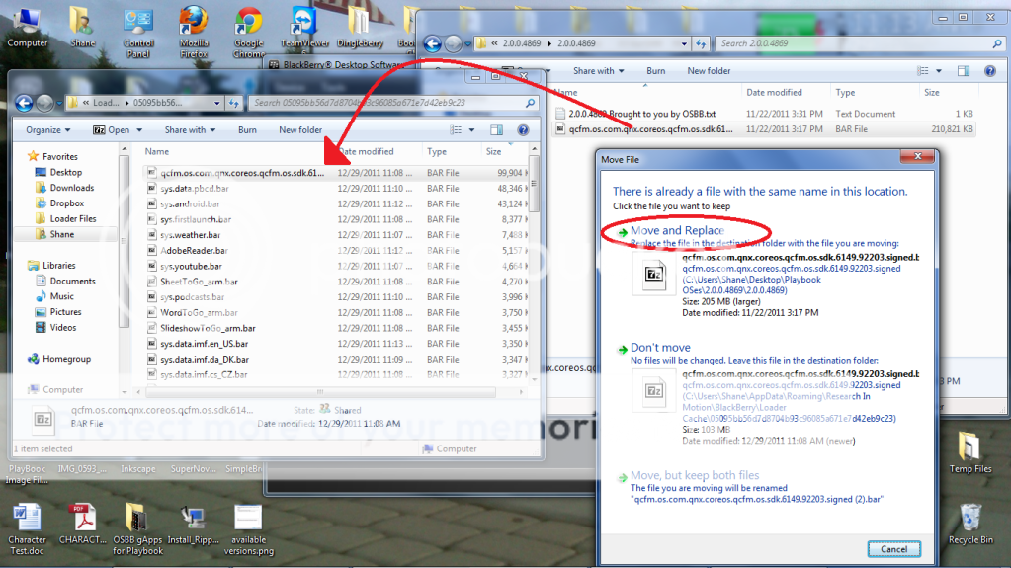The width and height of the screenshot is (1011, 568).
Task: Refresh the 2.0.0.4869 window address bar
Action: pos(701,43)
